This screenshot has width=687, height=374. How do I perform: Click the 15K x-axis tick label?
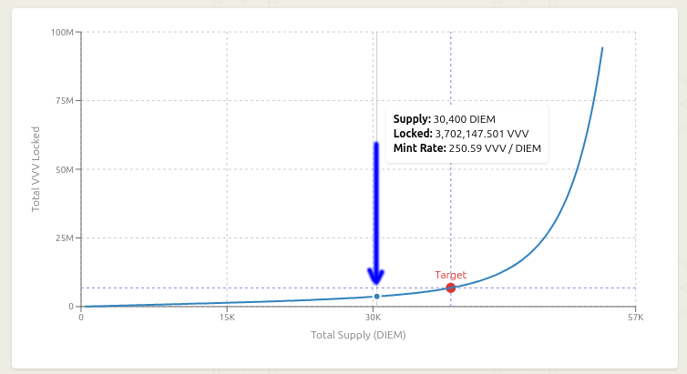point(227,318)
